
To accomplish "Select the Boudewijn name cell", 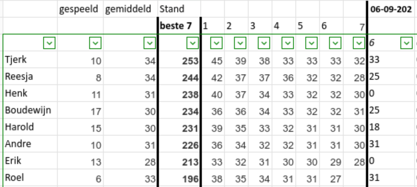I will coord(30,110).
